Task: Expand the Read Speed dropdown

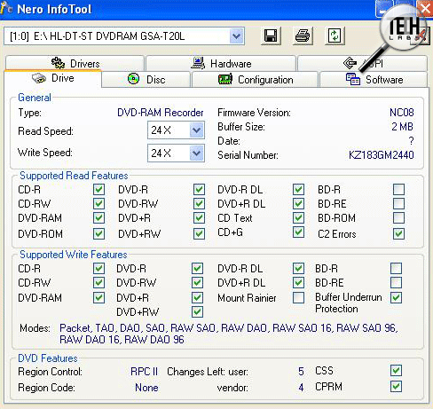Action: click(196, 130)
